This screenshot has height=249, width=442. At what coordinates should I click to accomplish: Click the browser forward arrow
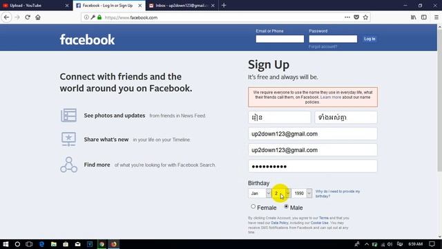pos(17,17)
